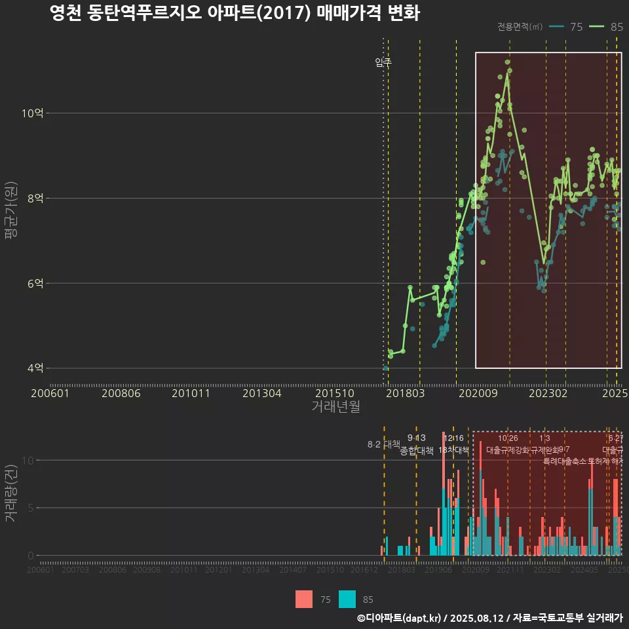
Task: Click the chart title text
Action: click(235, 13)
